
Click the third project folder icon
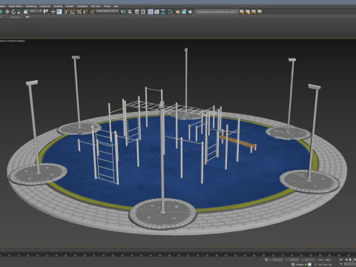[254, 12]
